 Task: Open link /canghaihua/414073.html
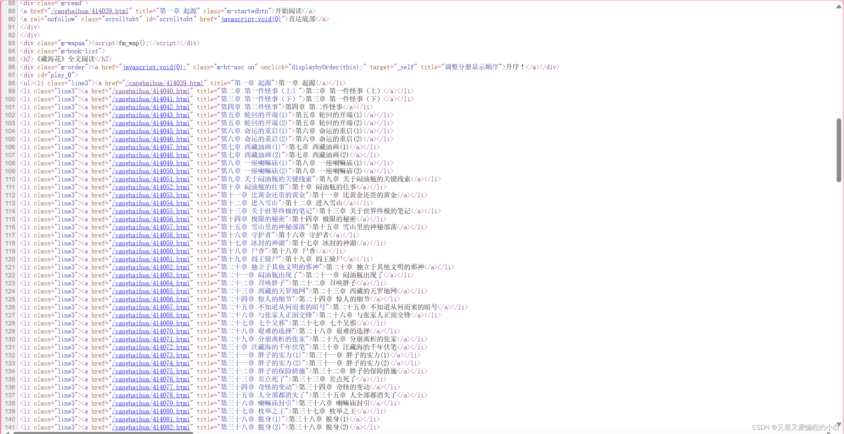pyautogui.click(x=151, y=355)
